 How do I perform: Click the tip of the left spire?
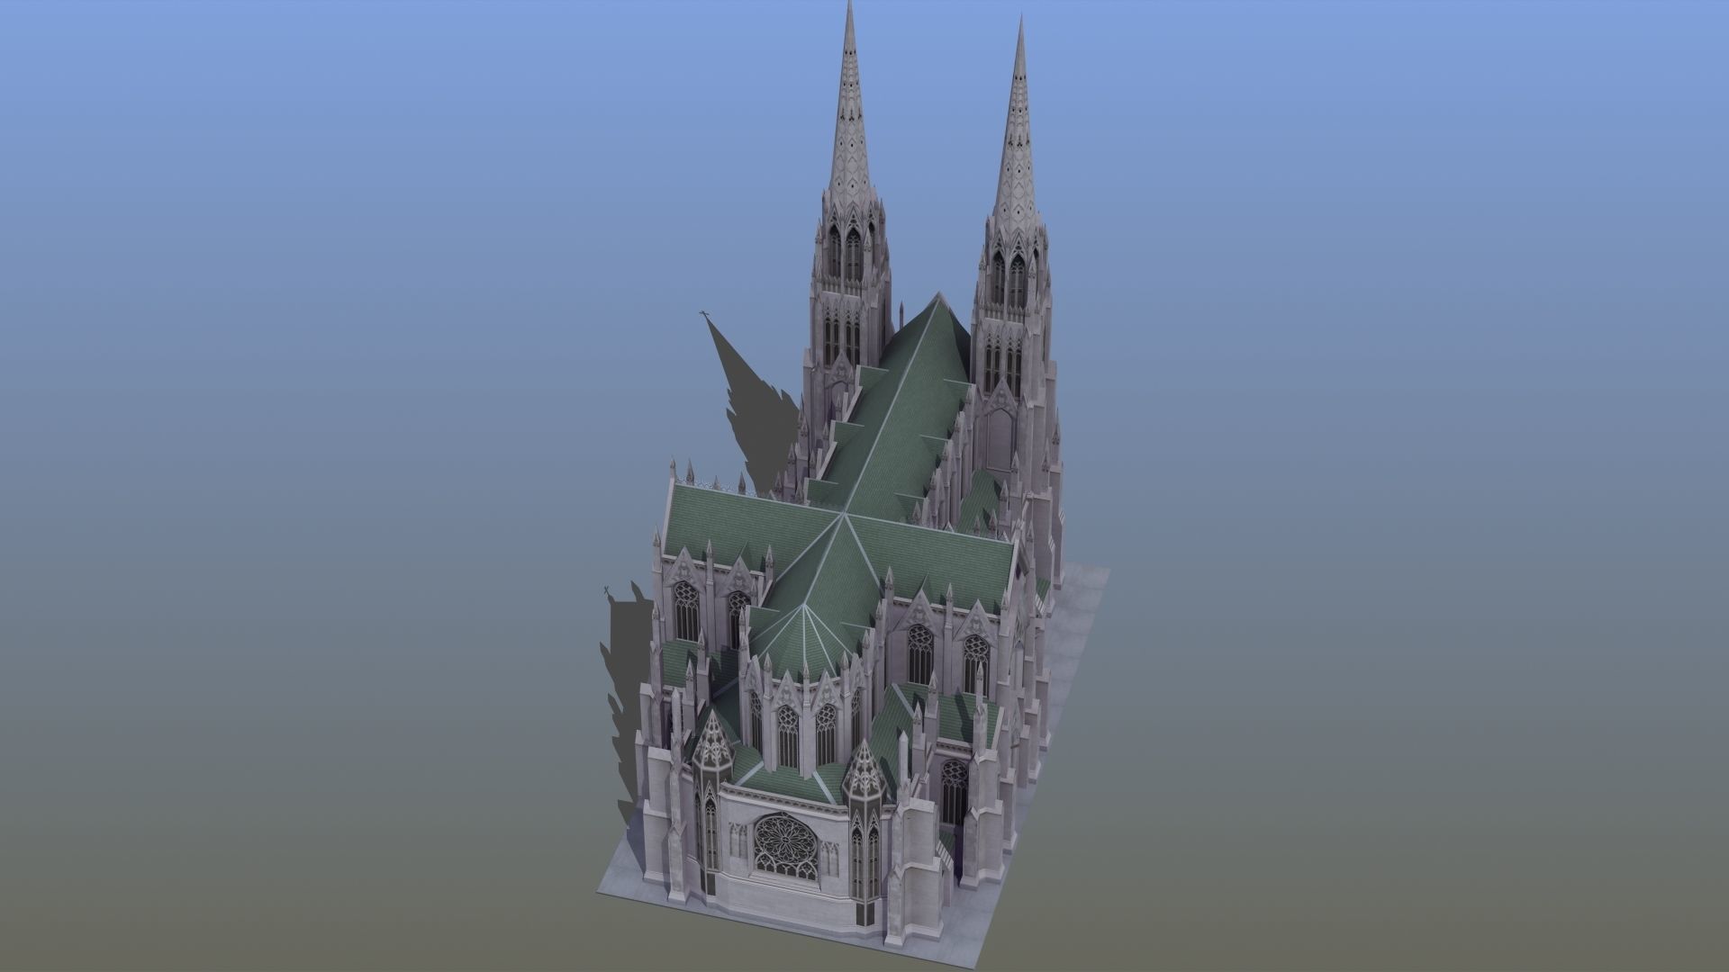click(x=849, y=7)
